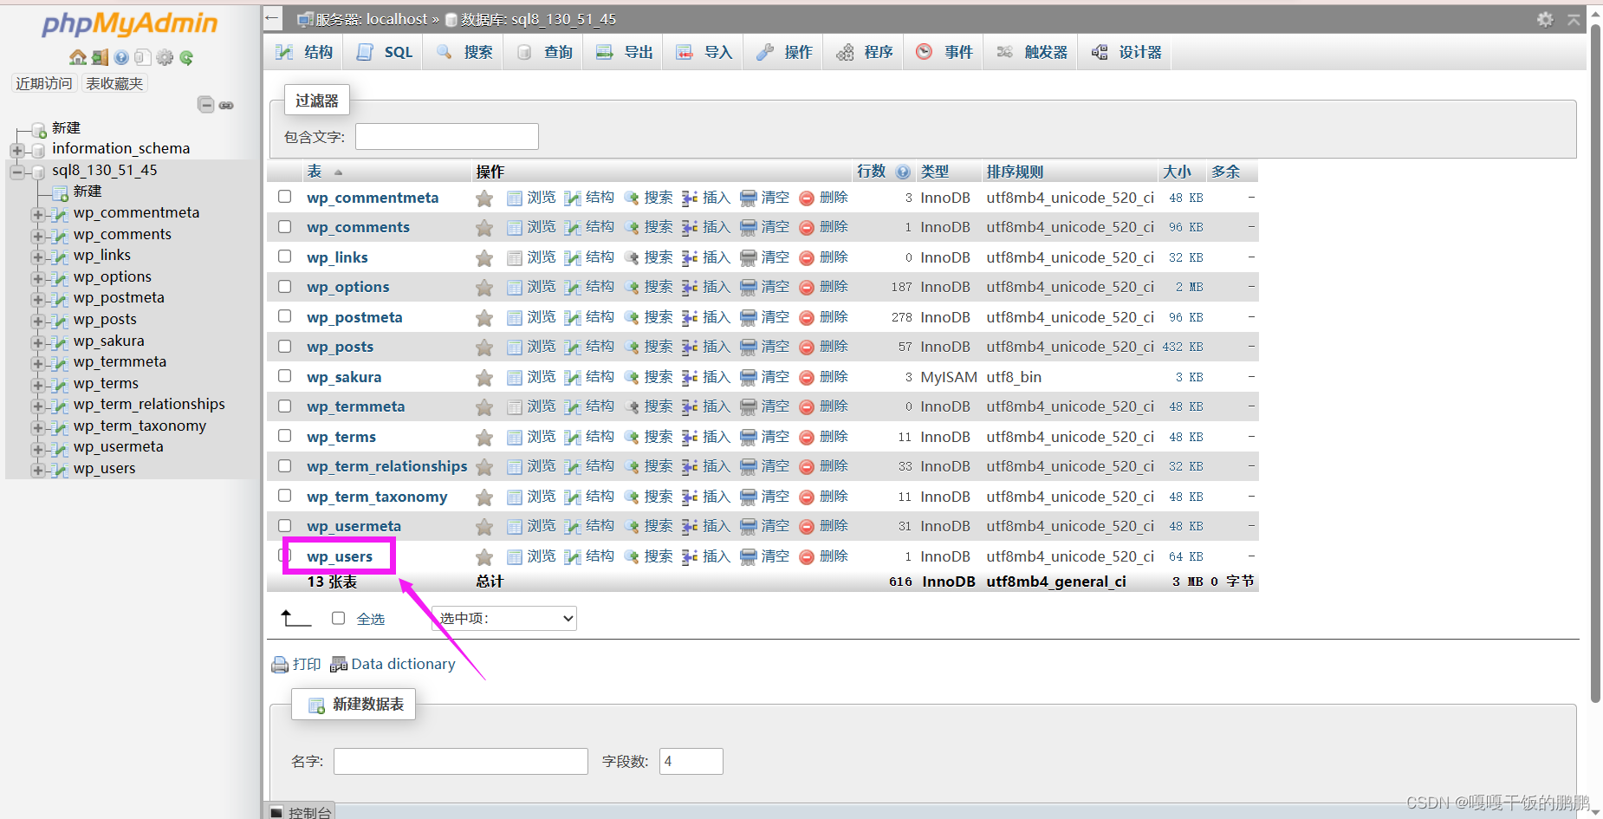Check the wp_postmeta checkbox
The height and width of the screenshot is (819, 1603).
[x=284, y=316]
